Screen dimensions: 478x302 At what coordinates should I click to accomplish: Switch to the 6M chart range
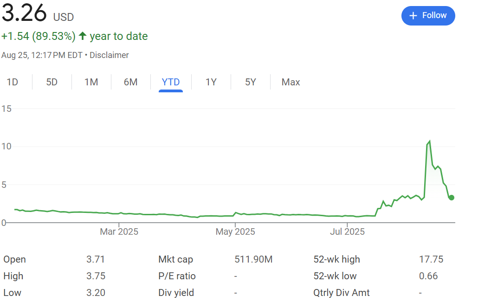[x=130, y=82]
